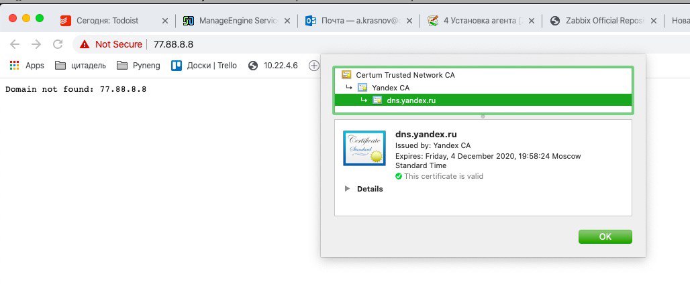Click the large certificate image

pos(364,148)
